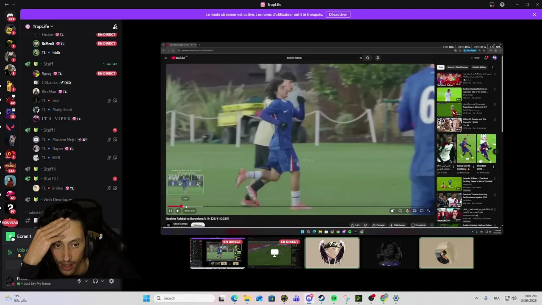Click the YouTube search field
542x305 pixels.
(x=323, y=58)
